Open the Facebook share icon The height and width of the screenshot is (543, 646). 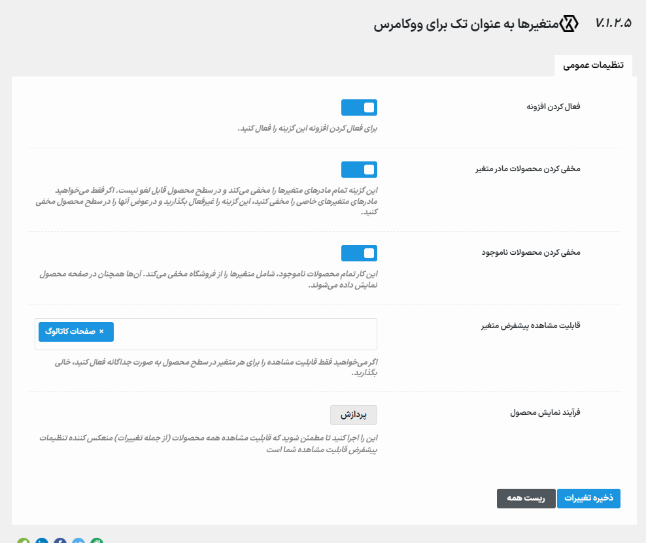pyautogui.click(x=60, y=541)
